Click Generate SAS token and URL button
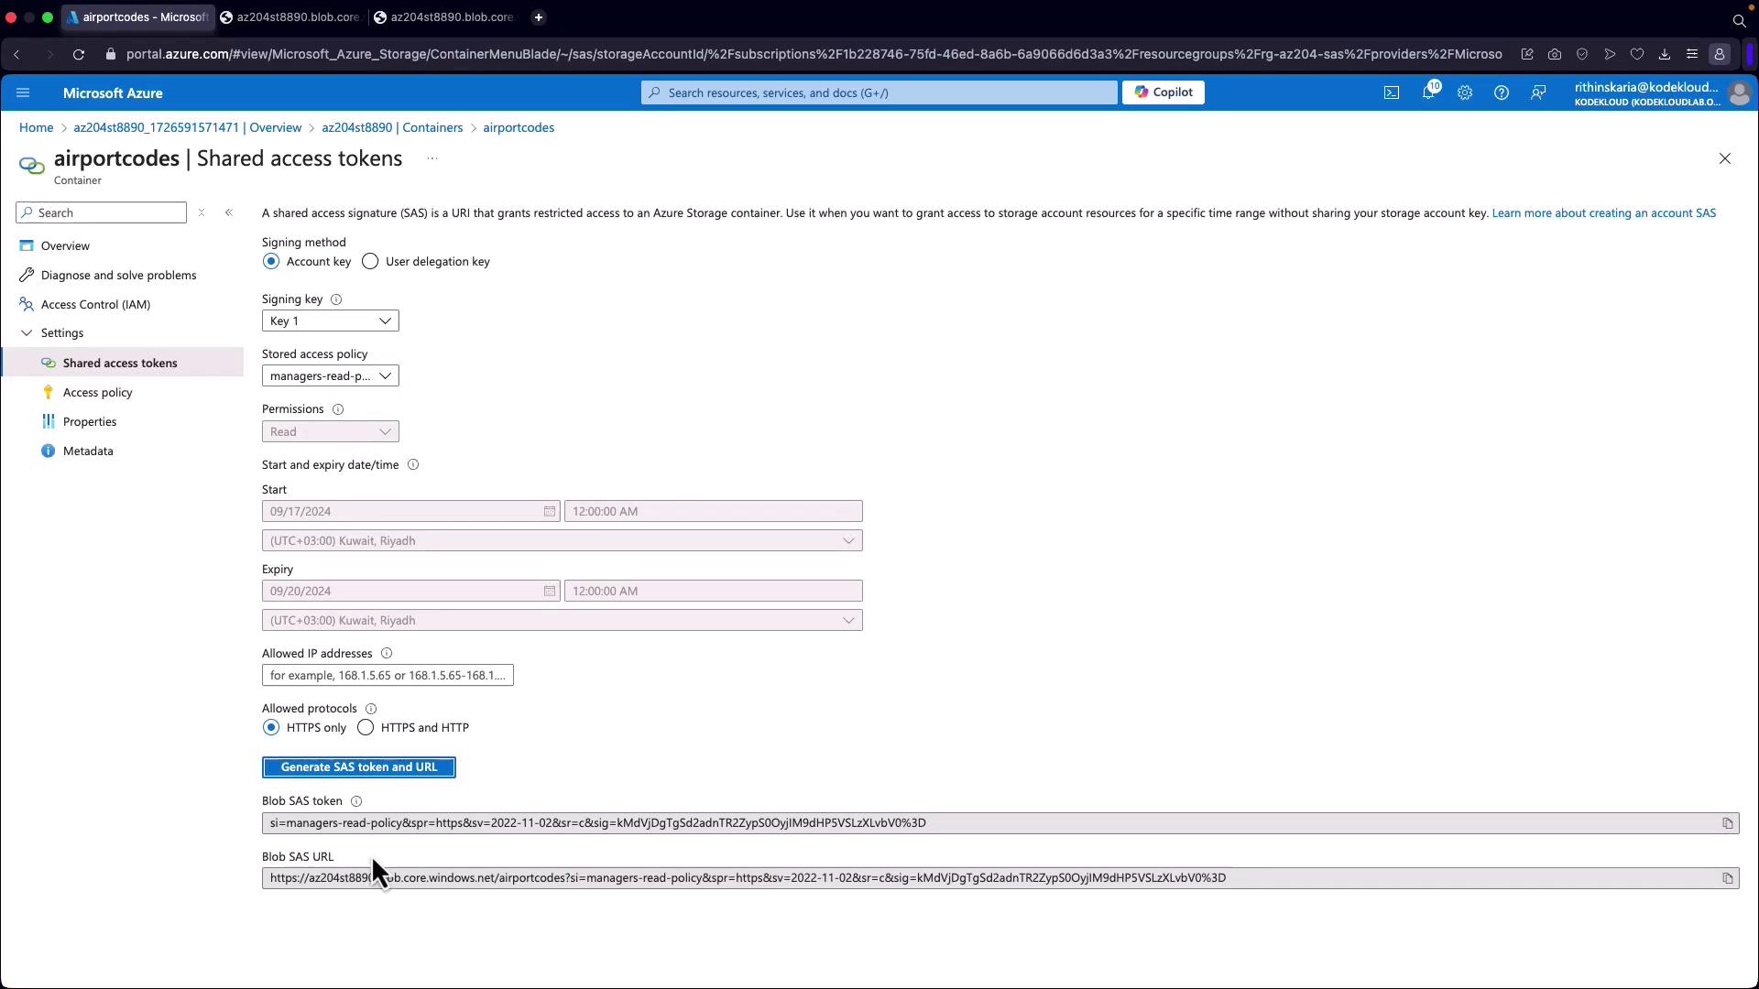 pyautogui.click(x=358, y=767)
